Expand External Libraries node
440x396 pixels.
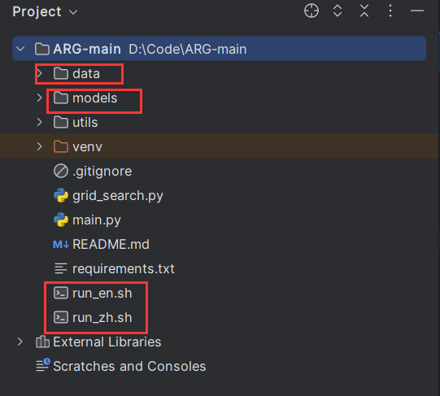pyautogui.click(x=20, y=342)
